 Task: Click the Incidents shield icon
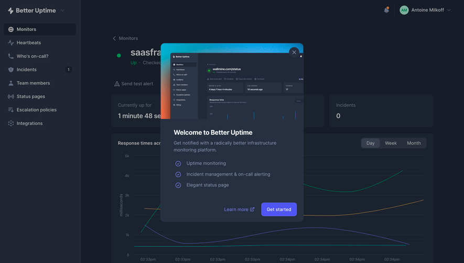coord(11,70)
